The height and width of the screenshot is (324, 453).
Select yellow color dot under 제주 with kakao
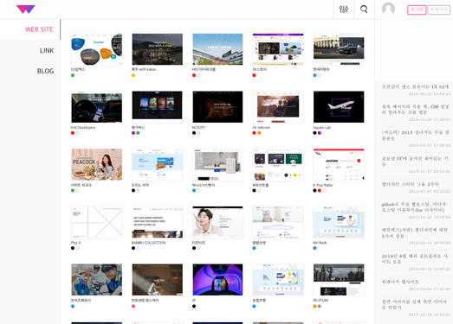133,75
